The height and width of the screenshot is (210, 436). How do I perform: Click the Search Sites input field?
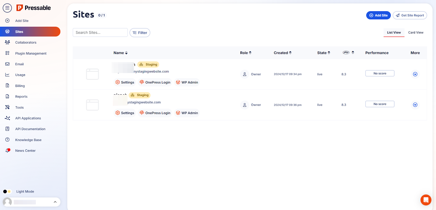pos(100,32)
